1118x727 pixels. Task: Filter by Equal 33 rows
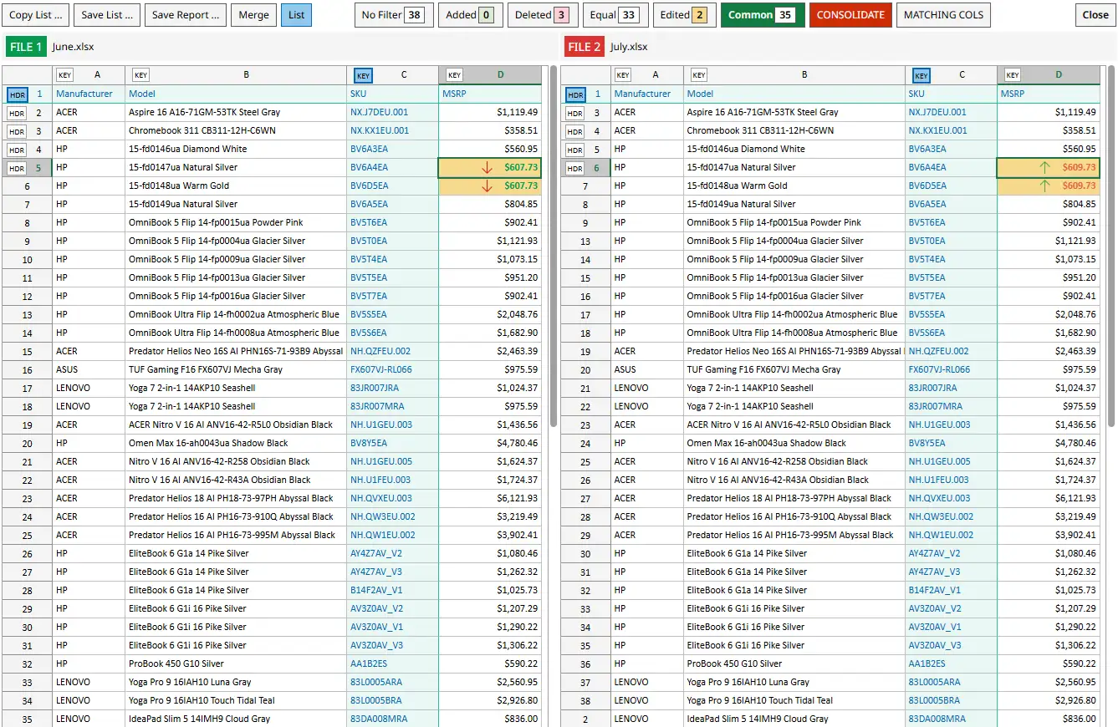click(615, 15)
